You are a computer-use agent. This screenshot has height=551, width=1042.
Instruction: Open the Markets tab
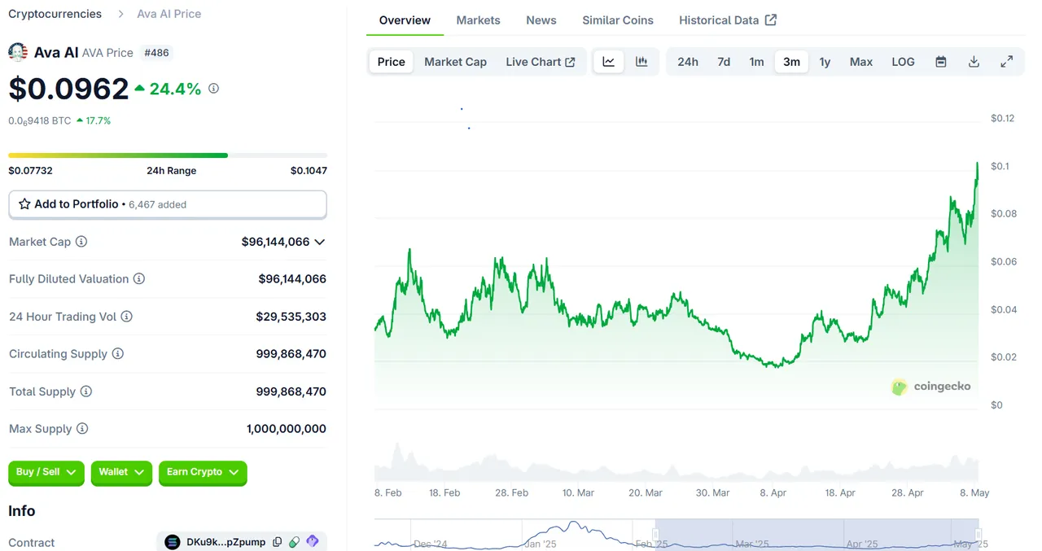pos(478,20)
